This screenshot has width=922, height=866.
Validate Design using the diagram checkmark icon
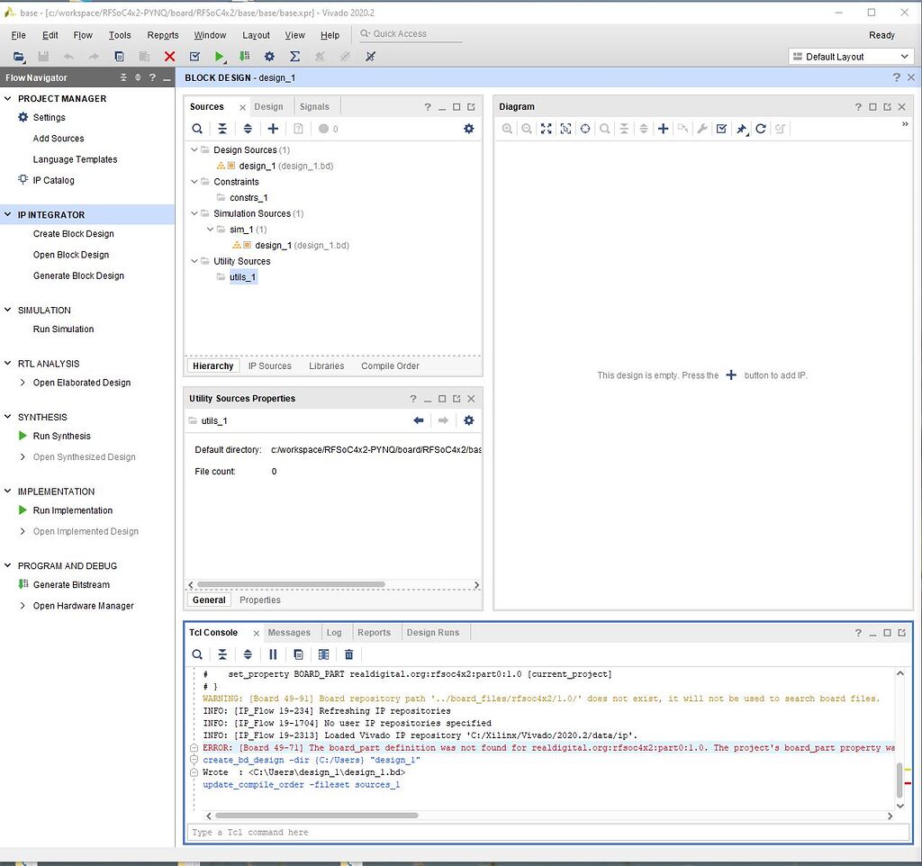pyautogui.click(x=721, y=129)
